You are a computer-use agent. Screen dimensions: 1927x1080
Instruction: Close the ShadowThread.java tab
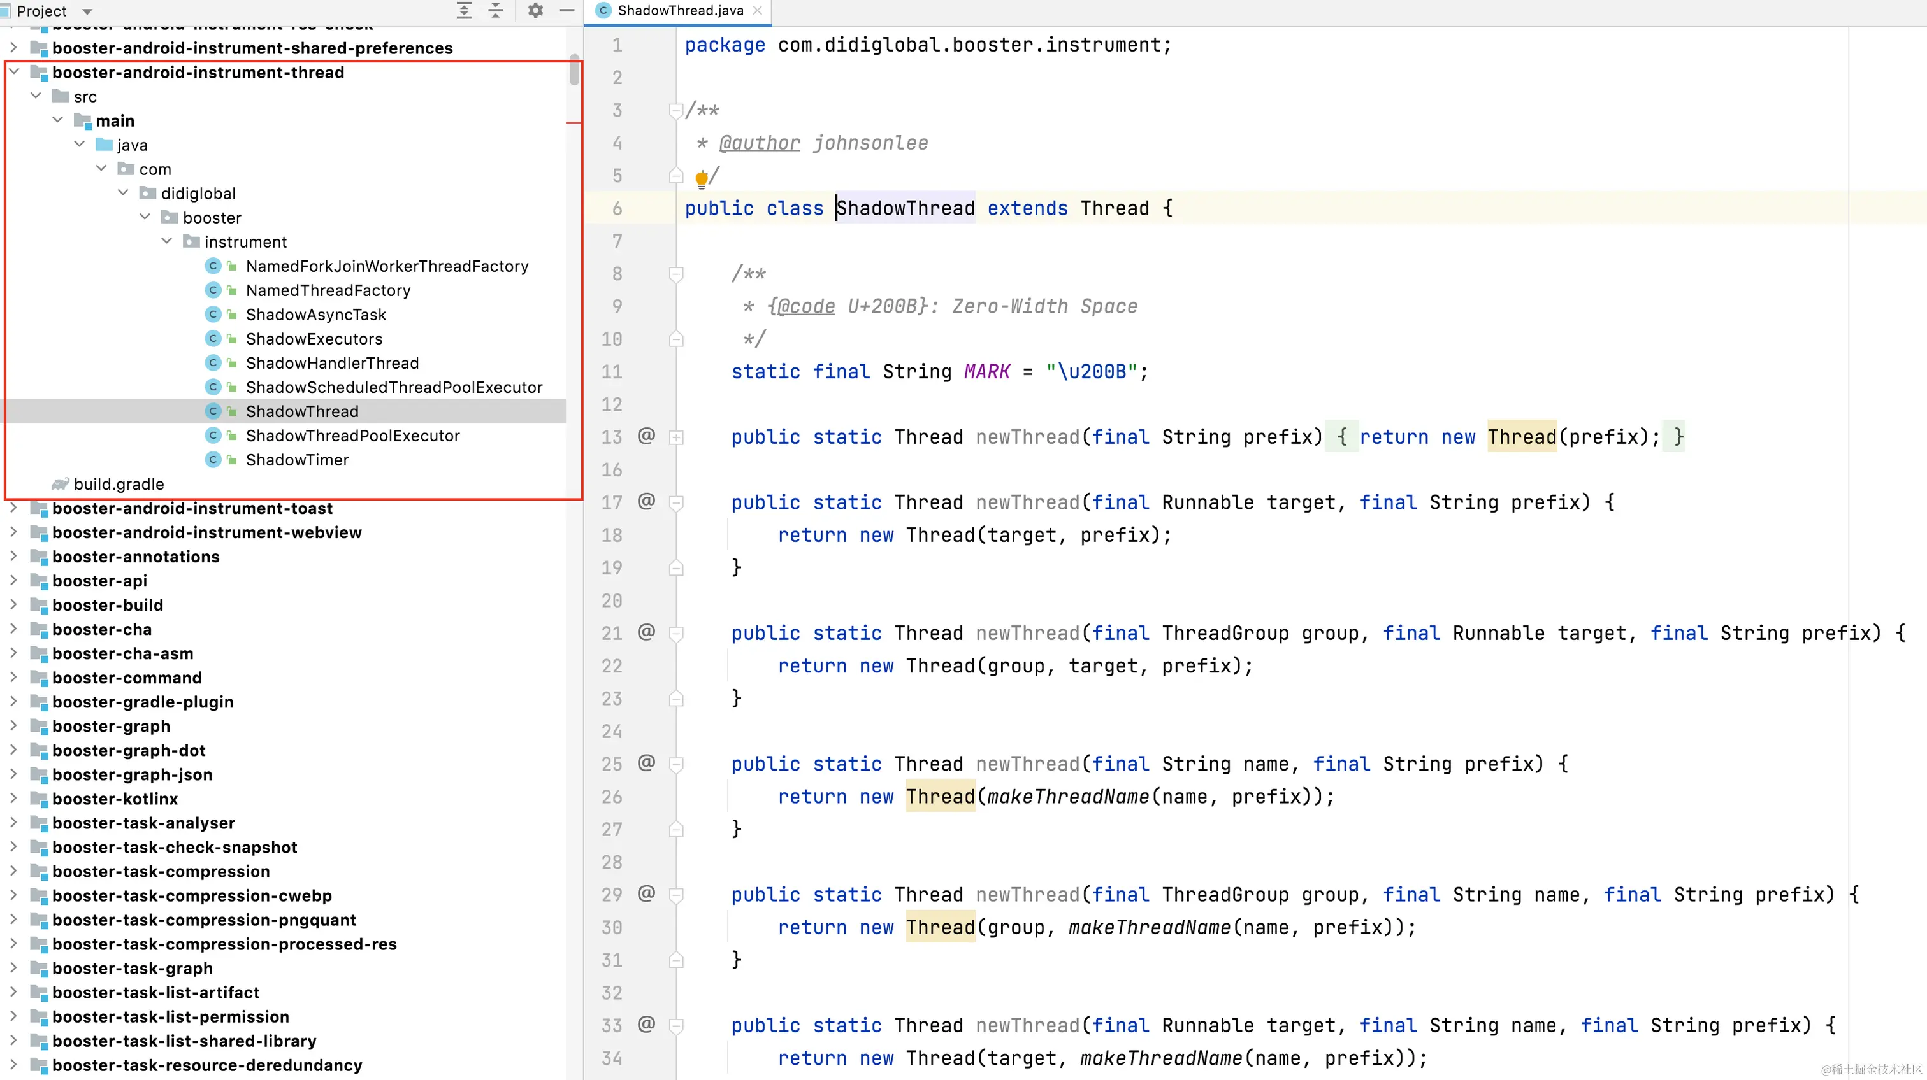pyautogui.click(x=757, y=10)
